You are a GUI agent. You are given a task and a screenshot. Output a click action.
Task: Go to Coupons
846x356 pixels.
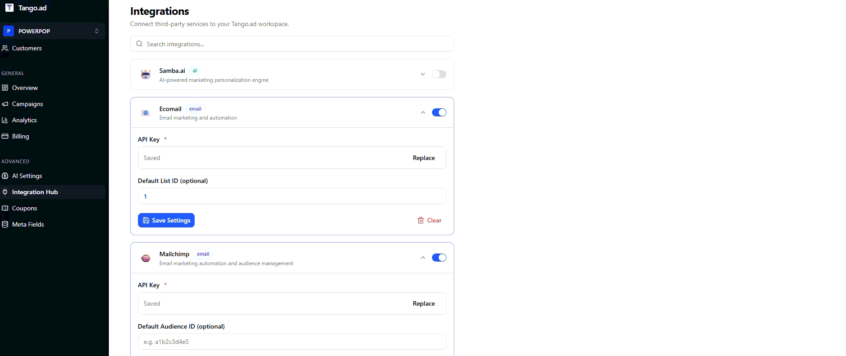point(53,208)
